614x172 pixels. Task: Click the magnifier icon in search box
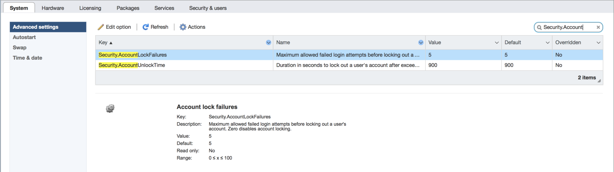click(x=539, y=28)
